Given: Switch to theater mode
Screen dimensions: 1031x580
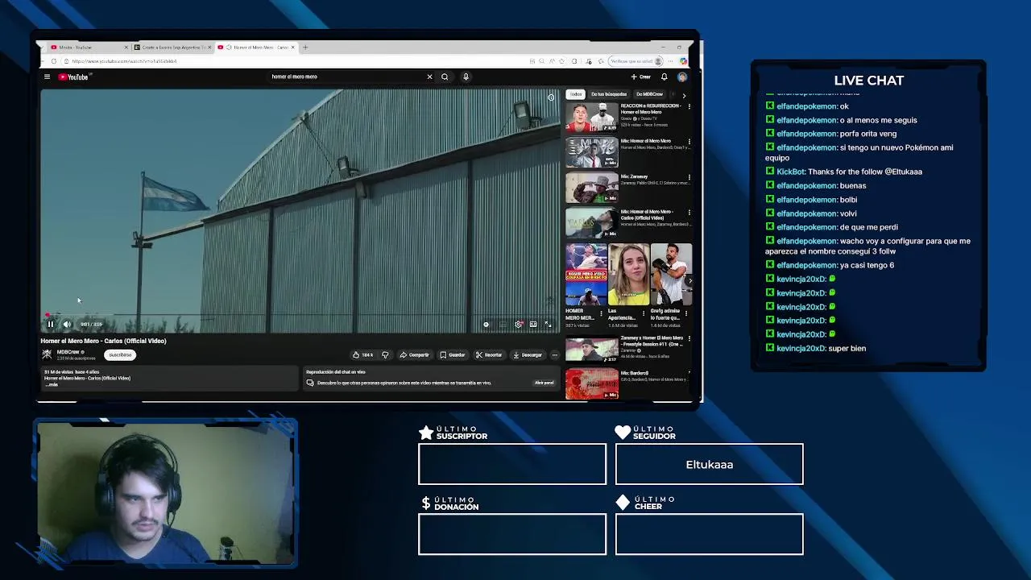Looking at the screenshot, I should point(533,324).
